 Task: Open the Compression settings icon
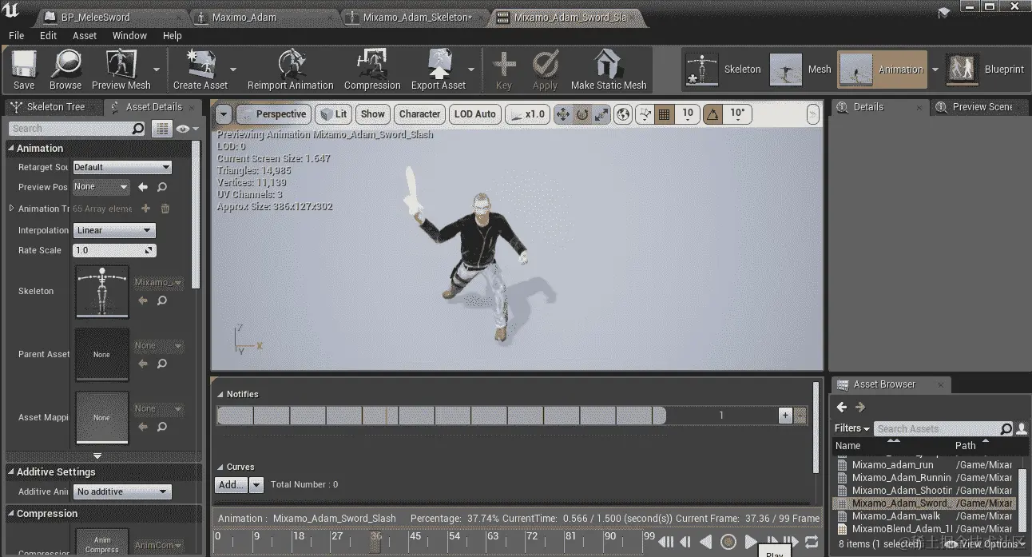coord(372,70)
